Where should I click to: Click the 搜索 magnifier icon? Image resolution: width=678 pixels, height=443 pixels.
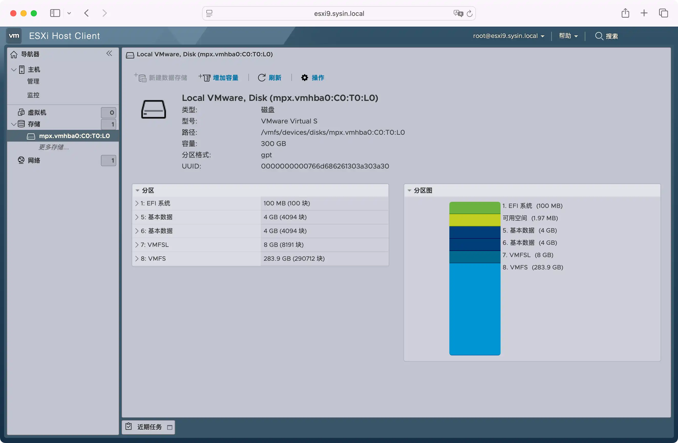pos(599,36)
